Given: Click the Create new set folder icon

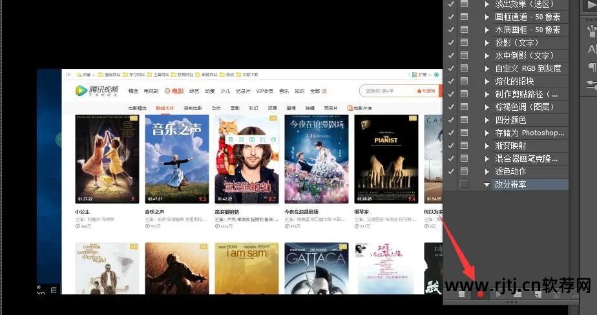Looking at the screenshot, I should click(518, 294).
